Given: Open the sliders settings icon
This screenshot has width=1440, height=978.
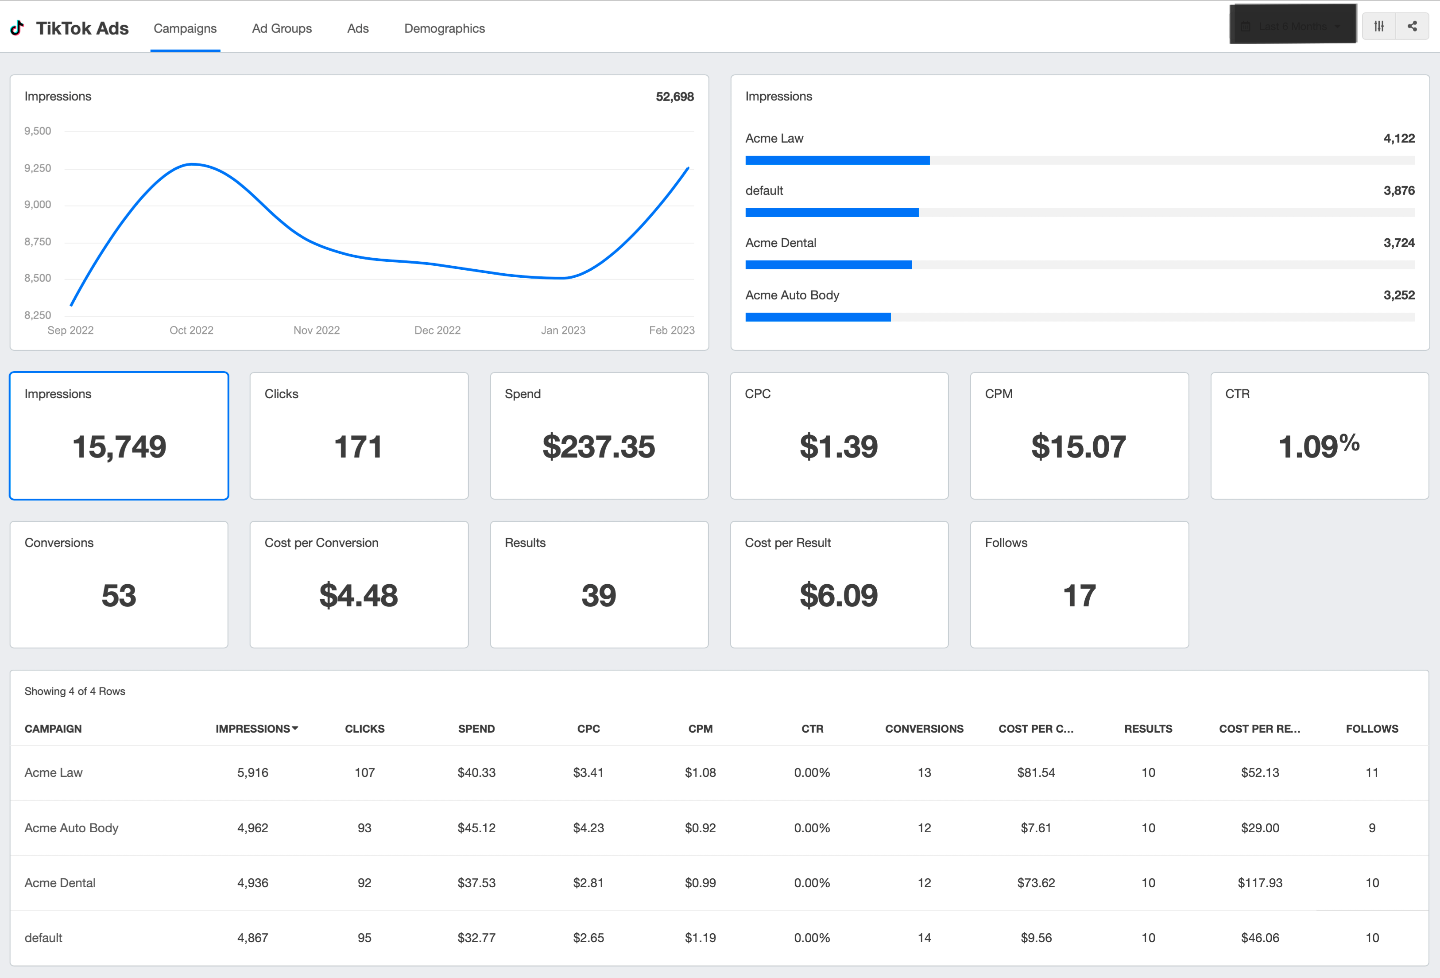Looking at the screenshot, I should point(1378,26).
